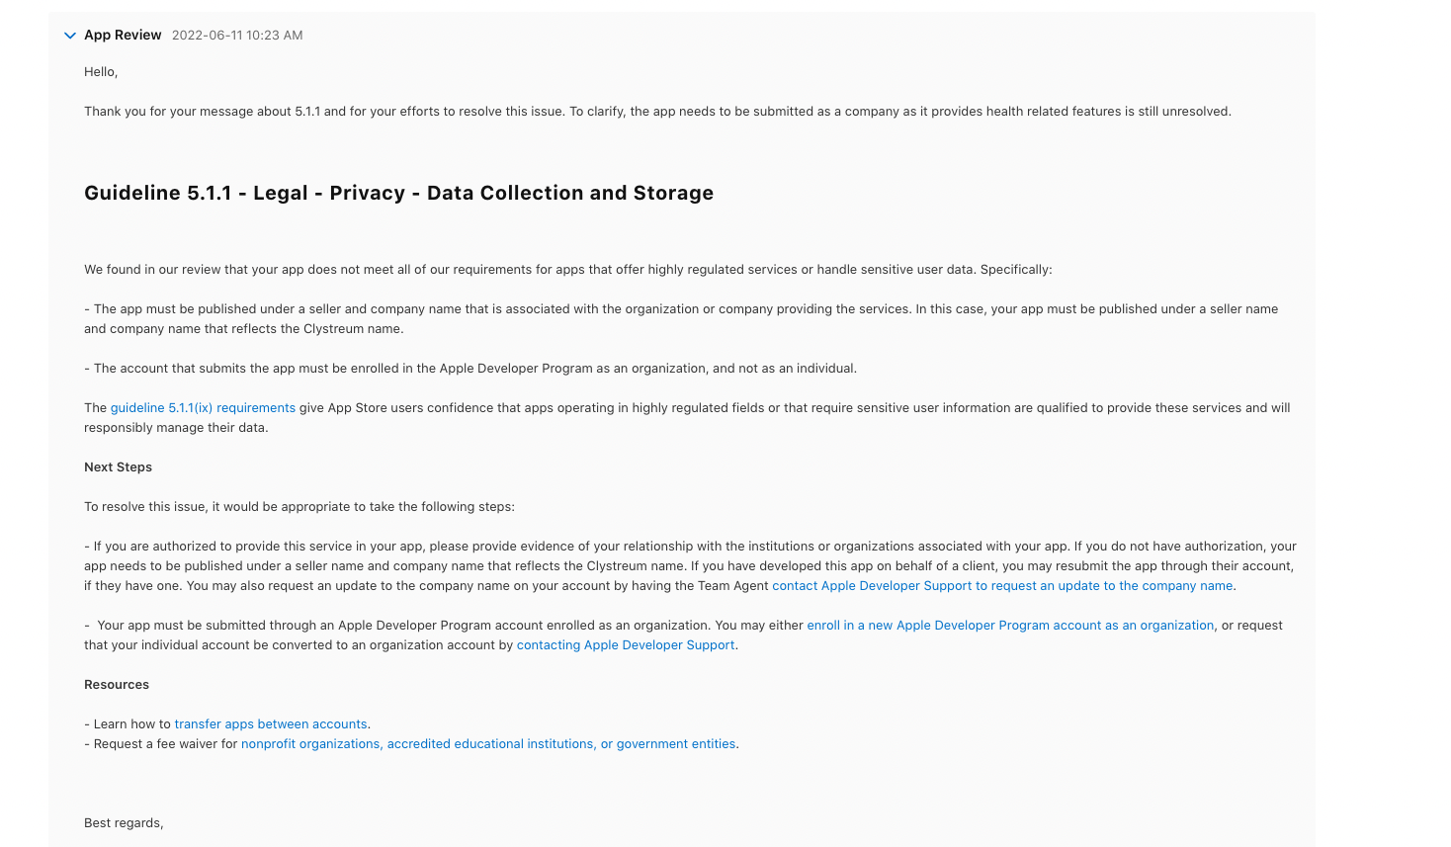Open the nonprofit organizations fee waiver link
The image size is (1451, 847).
coord(488,744)
